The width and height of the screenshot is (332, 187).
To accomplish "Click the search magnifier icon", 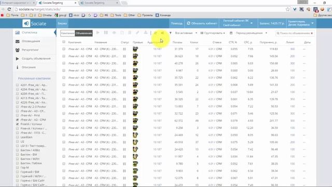I will (x=278, y=33).
